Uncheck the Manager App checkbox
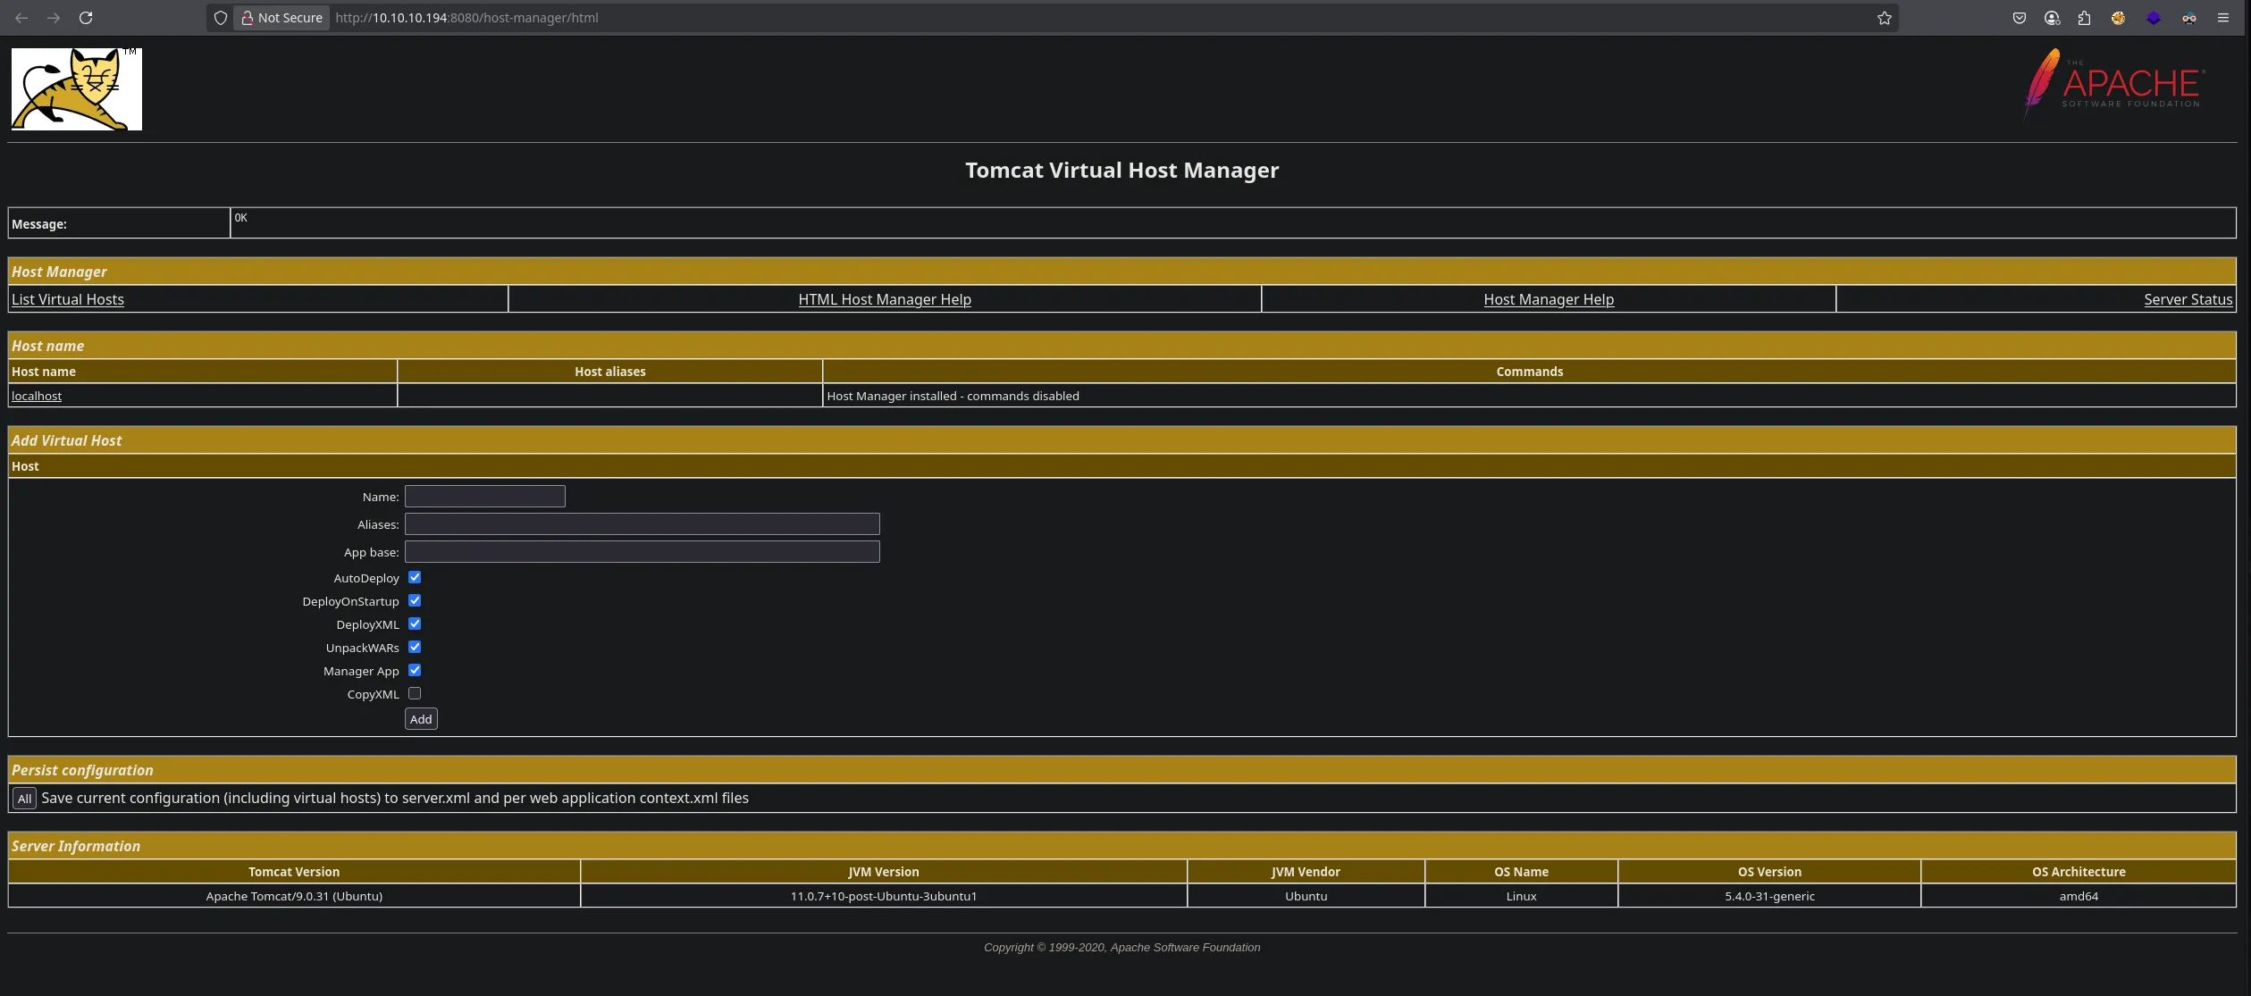The width and height of the screenshot is (2251, 996). [x=415, y=671]
